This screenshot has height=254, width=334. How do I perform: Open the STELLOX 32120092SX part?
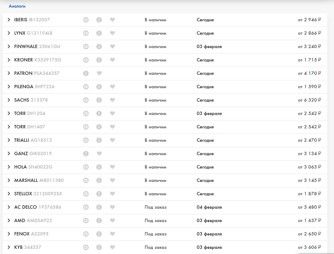(x=38, y=194)
